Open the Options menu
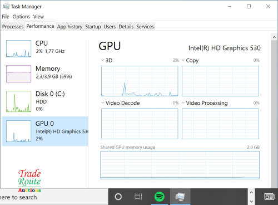The image size is (278, 205). [21, 17]
